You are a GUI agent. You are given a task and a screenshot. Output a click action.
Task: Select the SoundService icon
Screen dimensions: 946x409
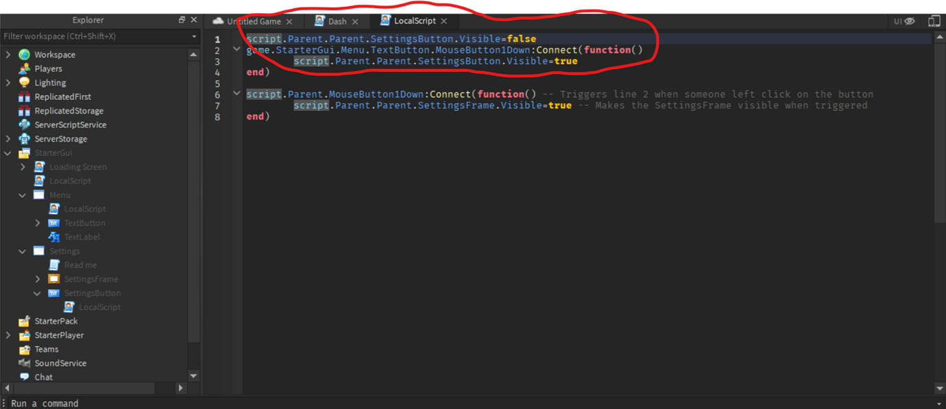pyautogui.click(x=25, y=363)
